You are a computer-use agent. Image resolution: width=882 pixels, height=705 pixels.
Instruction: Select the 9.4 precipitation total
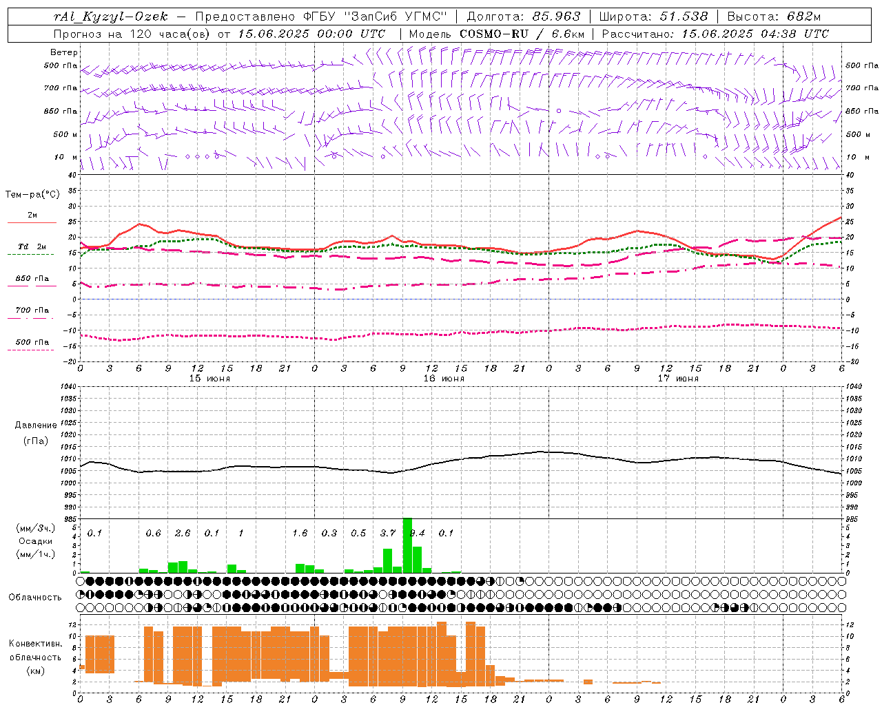[417, 533]
